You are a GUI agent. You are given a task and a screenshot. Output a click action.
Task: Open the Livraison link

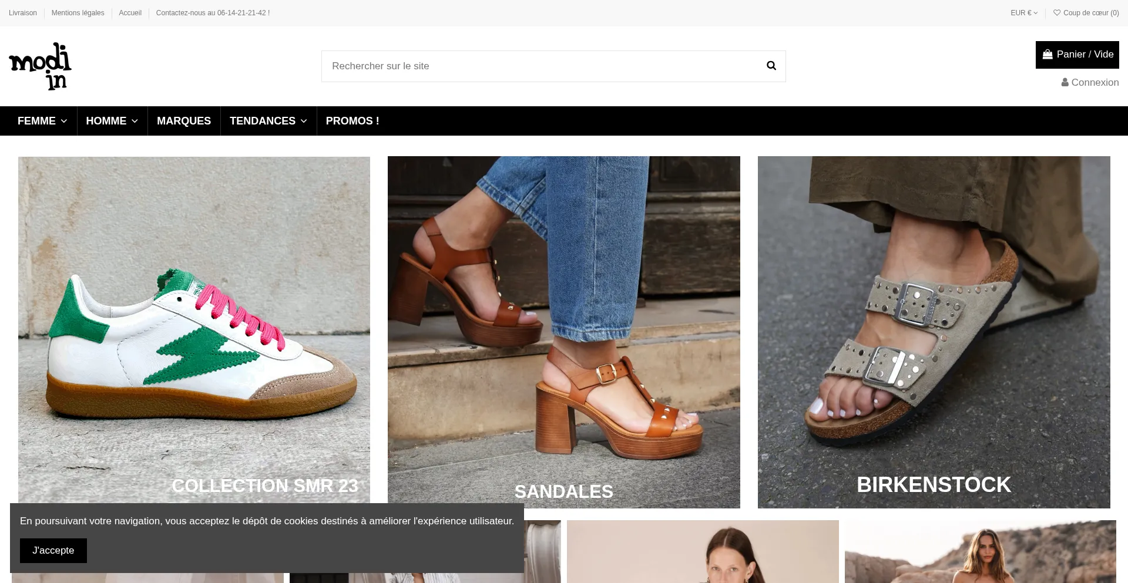(x=23, y=13)
